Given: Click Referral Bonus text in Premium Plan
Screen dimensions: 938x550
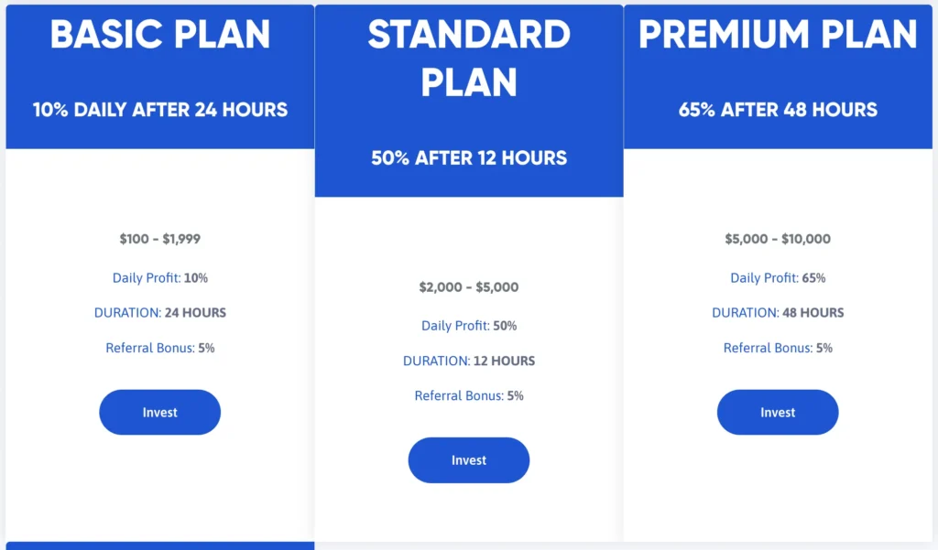Looking at the screenshot, I should [x=778, y=348].
